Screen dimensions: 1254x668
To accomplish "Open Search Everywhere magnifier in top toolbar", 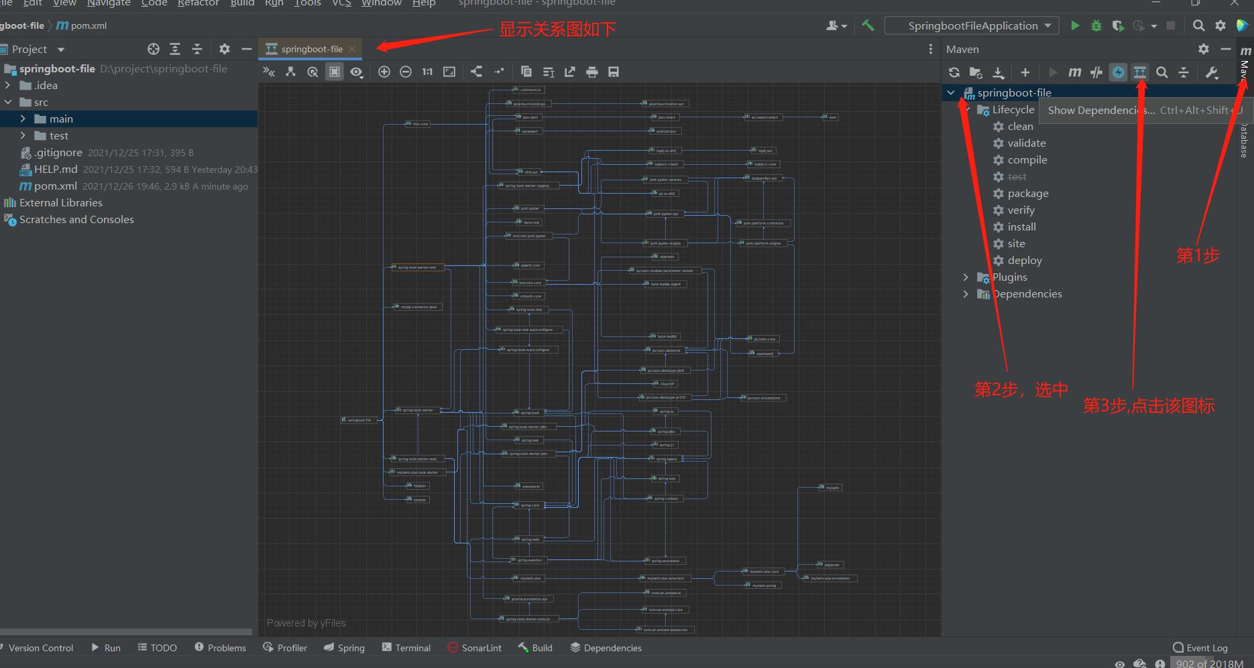I will pos(1198,25).
